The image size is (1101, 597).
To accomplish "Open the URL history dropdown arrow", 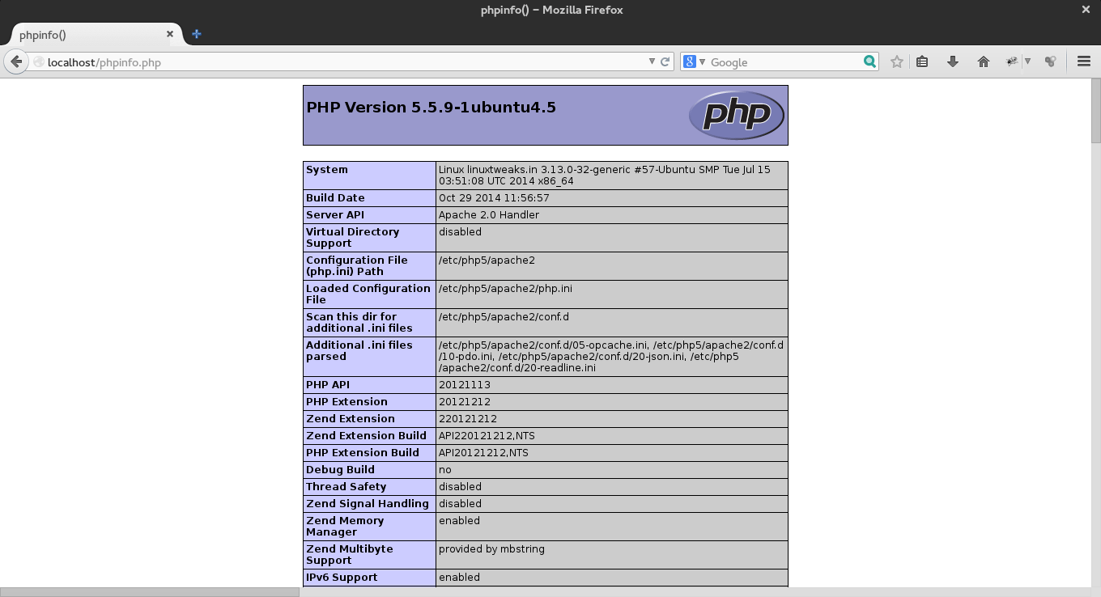I will pyautogui.click(x=652, y=61).
